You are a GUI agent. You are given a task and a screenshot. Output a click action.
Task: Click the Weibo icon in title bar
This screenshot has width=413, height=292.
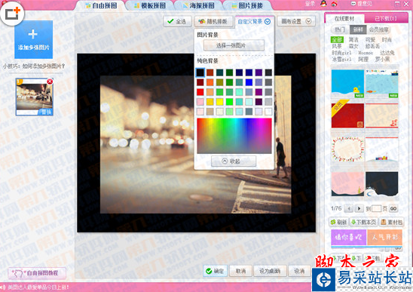pos(334,4)
